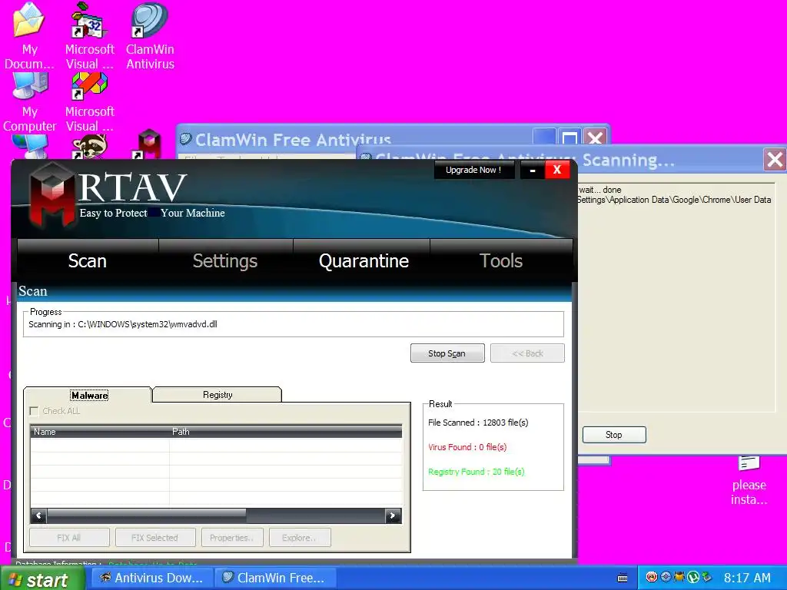Click the << Back button
Image resolution: width=787 pixels, height=590 pixels.
point(527,353)
